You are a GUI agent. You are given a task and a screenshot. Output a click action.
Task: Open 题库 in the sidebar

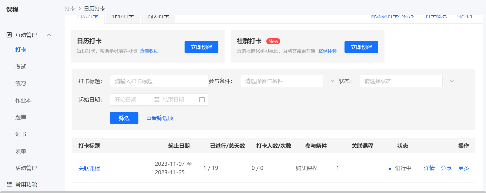(21, 117)
